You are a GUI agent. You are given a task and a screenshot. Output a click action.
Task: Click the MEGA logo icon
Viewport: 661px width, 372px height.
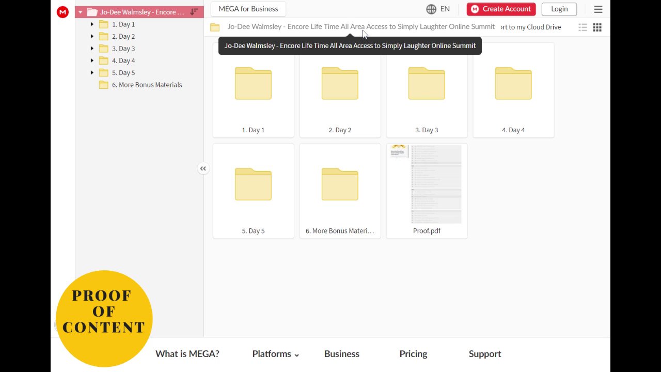coord(62,12)
